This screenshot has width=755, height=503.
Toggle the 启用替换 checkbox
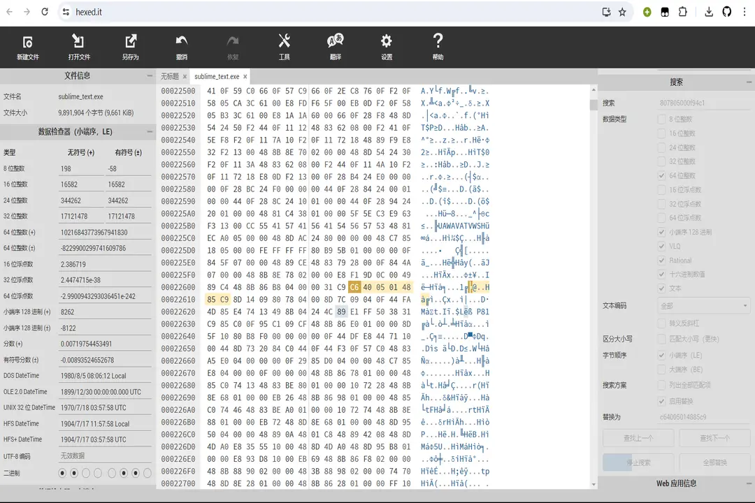[662, 401]
